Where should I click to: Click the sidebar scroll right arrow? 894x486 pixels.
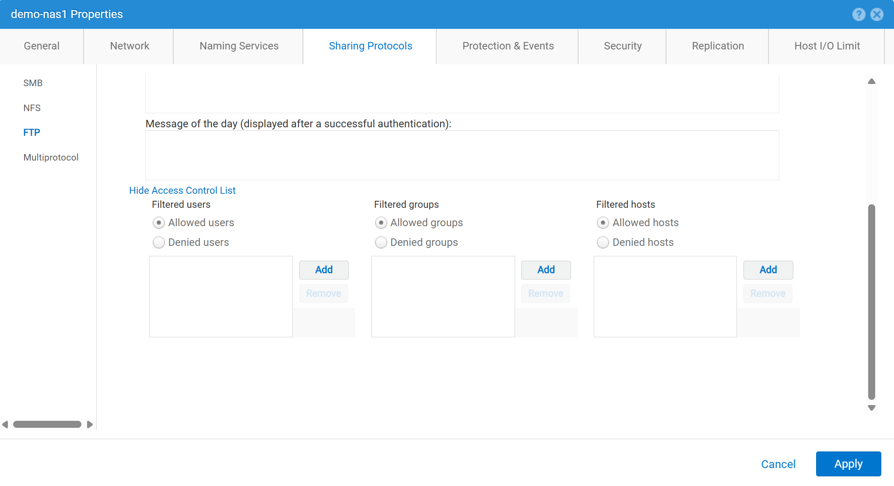pyautogui.click(x=90, y=424)
